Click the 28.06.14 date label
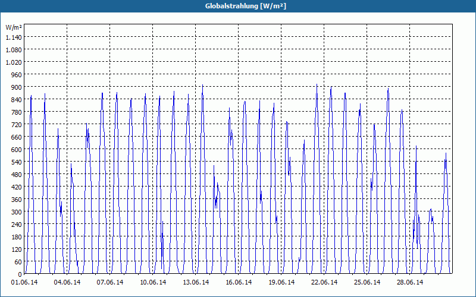This screenshot has height=297, width=476. (x=409, y=283)
